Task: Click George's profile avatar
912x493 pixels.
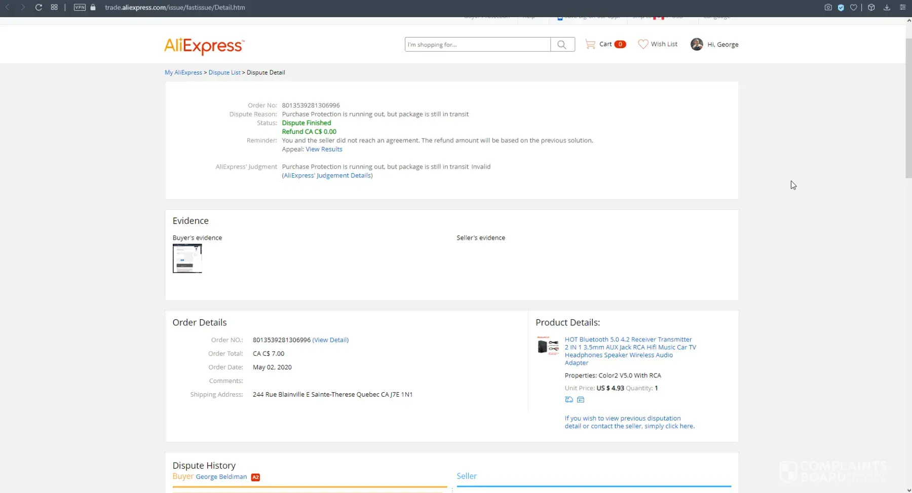Action: coord(697,45)
